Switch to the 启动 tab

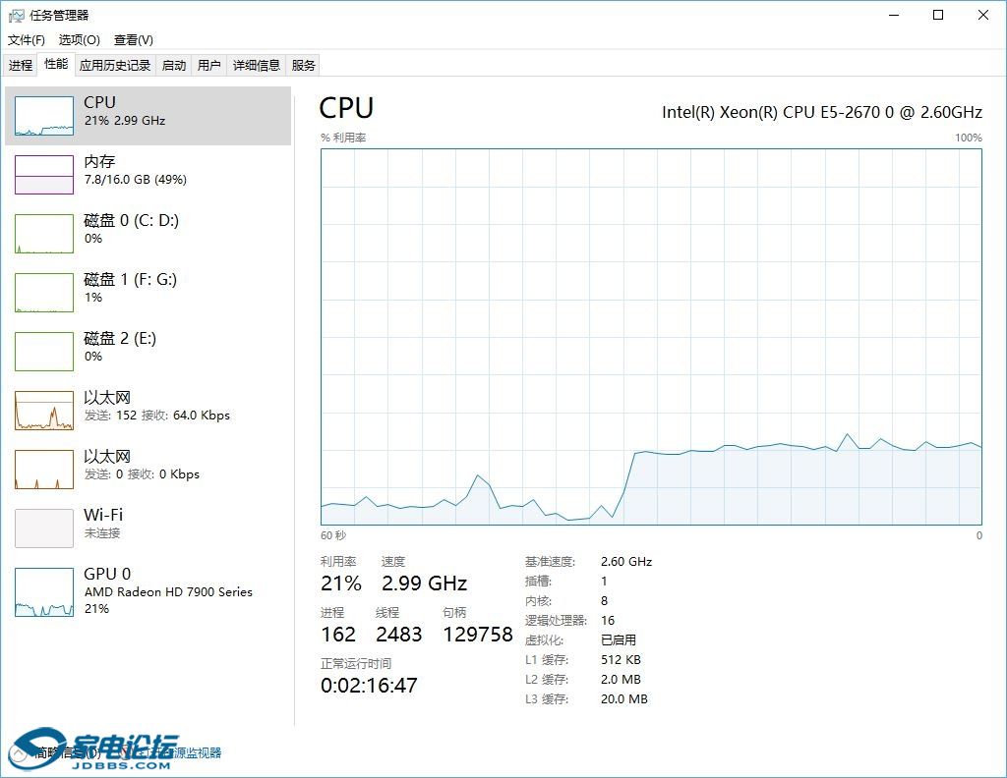coord(174,66)
